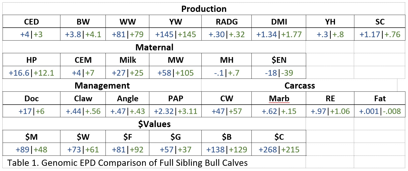
Task: Click the $Values section heading
Action: [x=154, y=124]
